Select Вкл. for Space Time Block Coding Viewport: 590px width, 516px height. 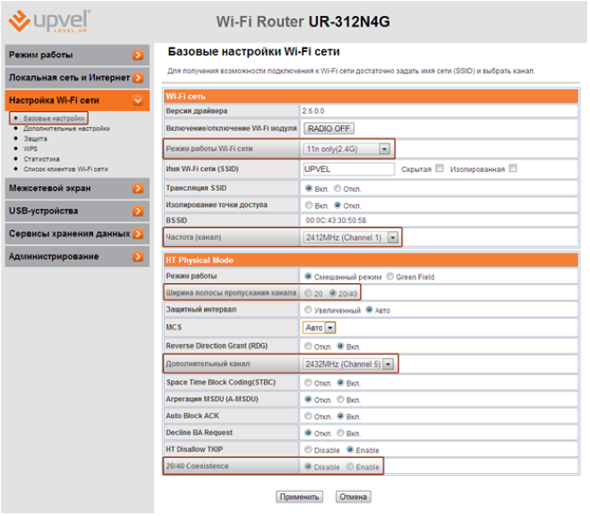tap(340, 383)
